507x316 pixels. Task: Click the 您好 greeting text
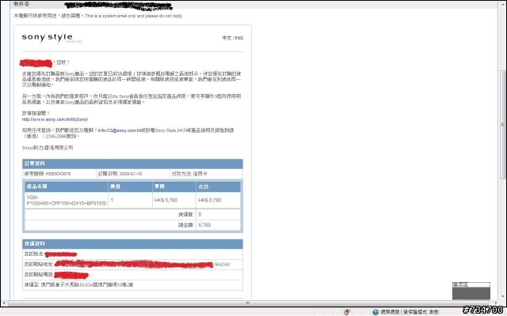[63, 62]
